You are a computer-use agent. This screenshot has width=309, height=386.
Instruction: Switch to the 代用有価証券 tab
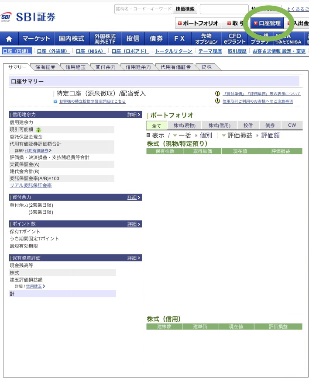[175, 67]
